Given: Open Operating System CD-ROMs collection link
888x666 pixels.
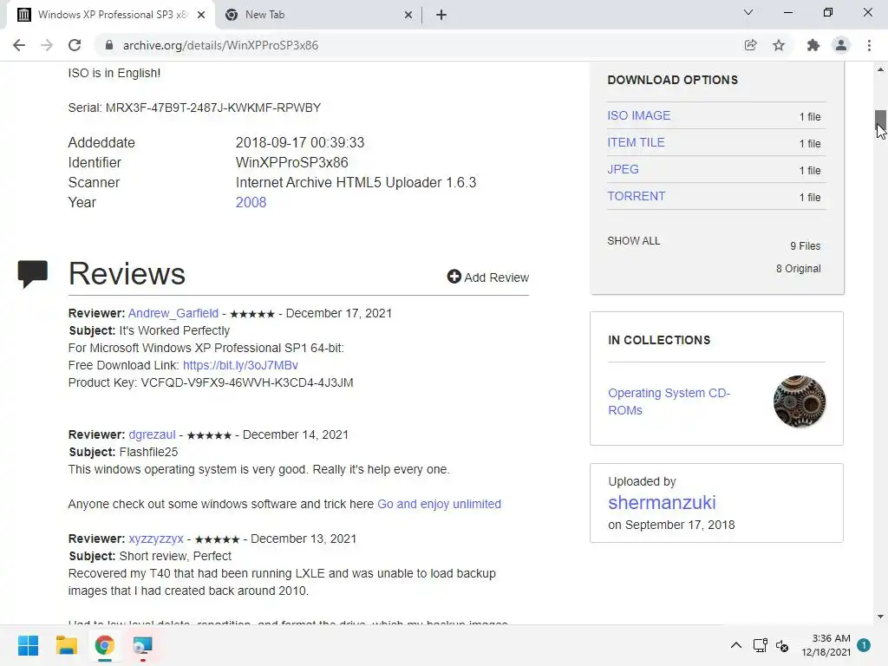Looking at the screenshot, I should [669, 402].
